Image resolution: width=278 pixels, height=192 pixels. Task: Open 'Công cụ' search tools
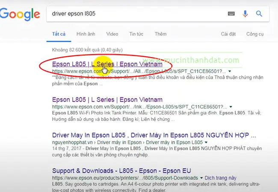coord(255,34)
